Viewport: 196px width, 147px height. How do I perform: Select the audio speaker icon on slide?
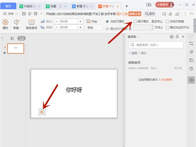[x=42, y=112]
